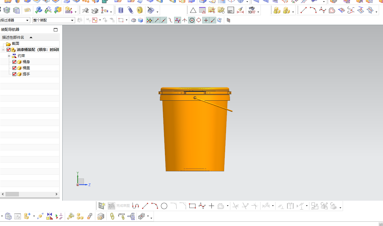Click the ABC text annotation icon
The height and width of the screenshot is (226, 383).
pyautogui.click(x=68, y=10)
